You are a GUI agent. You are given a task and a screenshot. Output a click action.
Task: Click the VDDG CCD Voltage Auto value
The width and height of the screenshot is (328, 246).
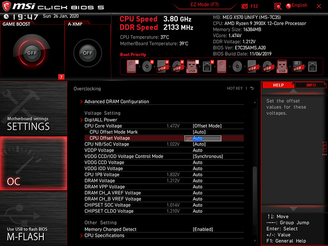(197, 162)
